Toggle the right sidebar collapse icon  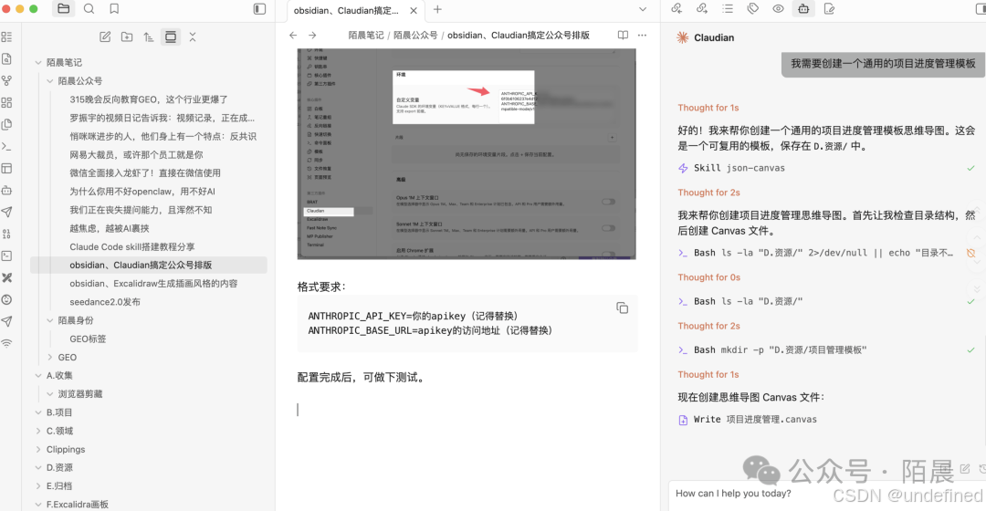pyautogui.click(x=980, y=9)
